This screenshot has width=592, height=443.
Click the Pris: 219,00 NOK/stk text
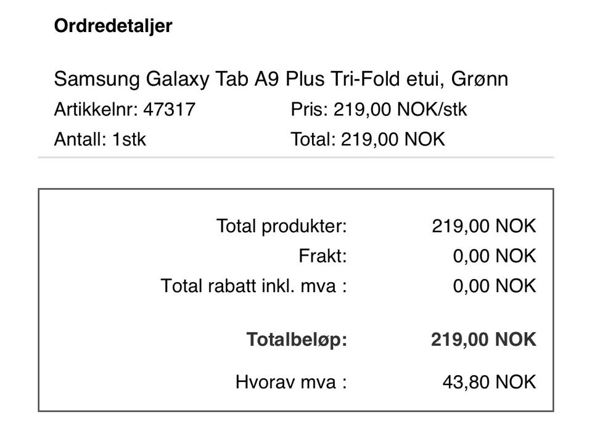point(379,110)
